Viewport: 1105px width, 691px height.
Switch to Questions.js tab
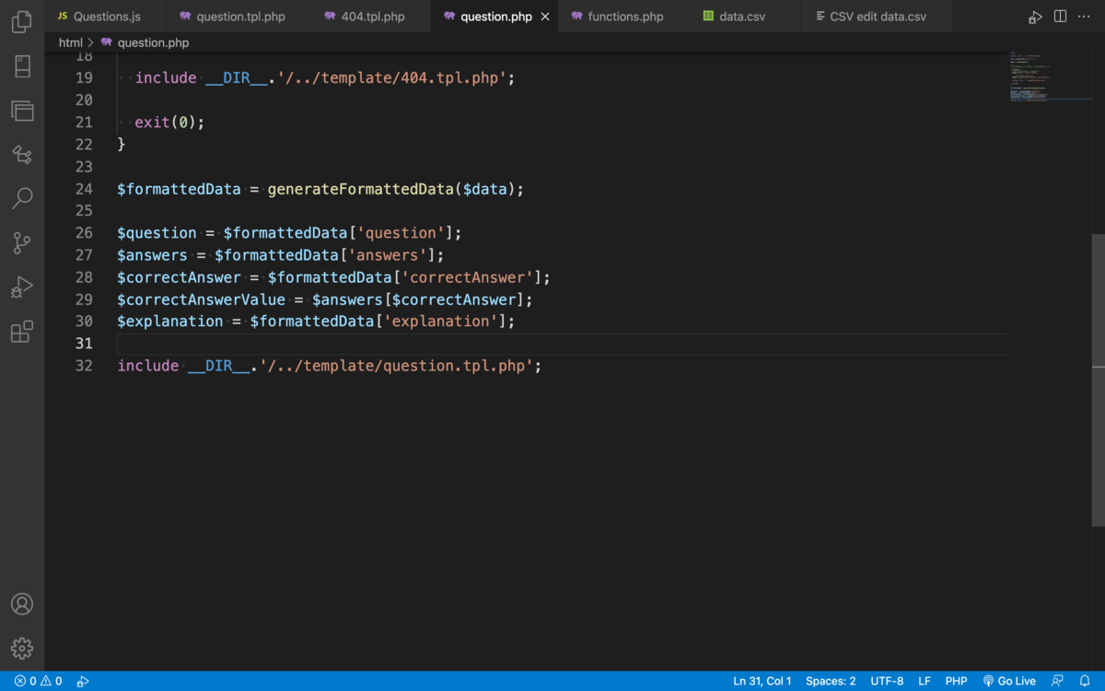pyautogui.click(x=106, y=17)
